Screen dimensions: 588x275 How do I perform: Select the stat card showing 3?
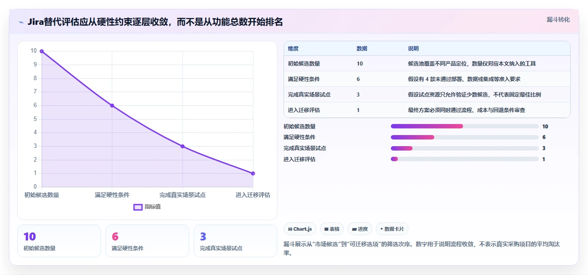(235, 241)
